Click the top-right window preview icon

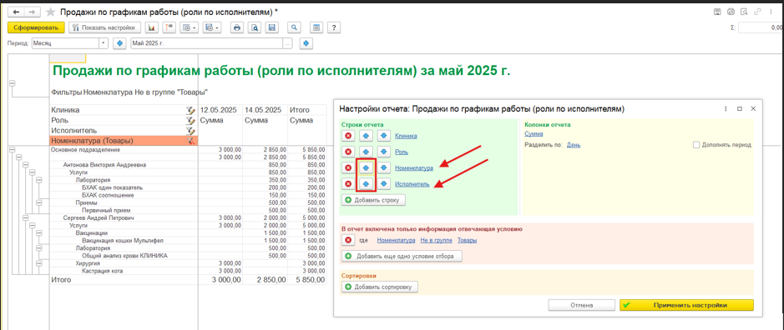tap(743, 12)
